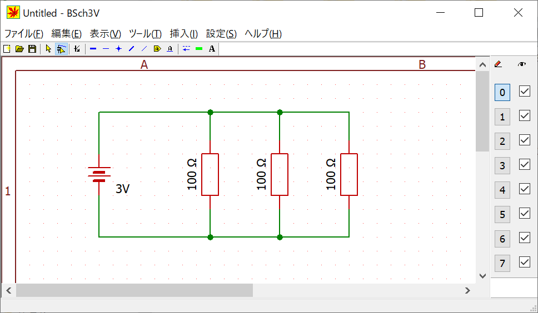Select the yellow arrow selector tool
The image size is (538, 313).
point(48,49)
